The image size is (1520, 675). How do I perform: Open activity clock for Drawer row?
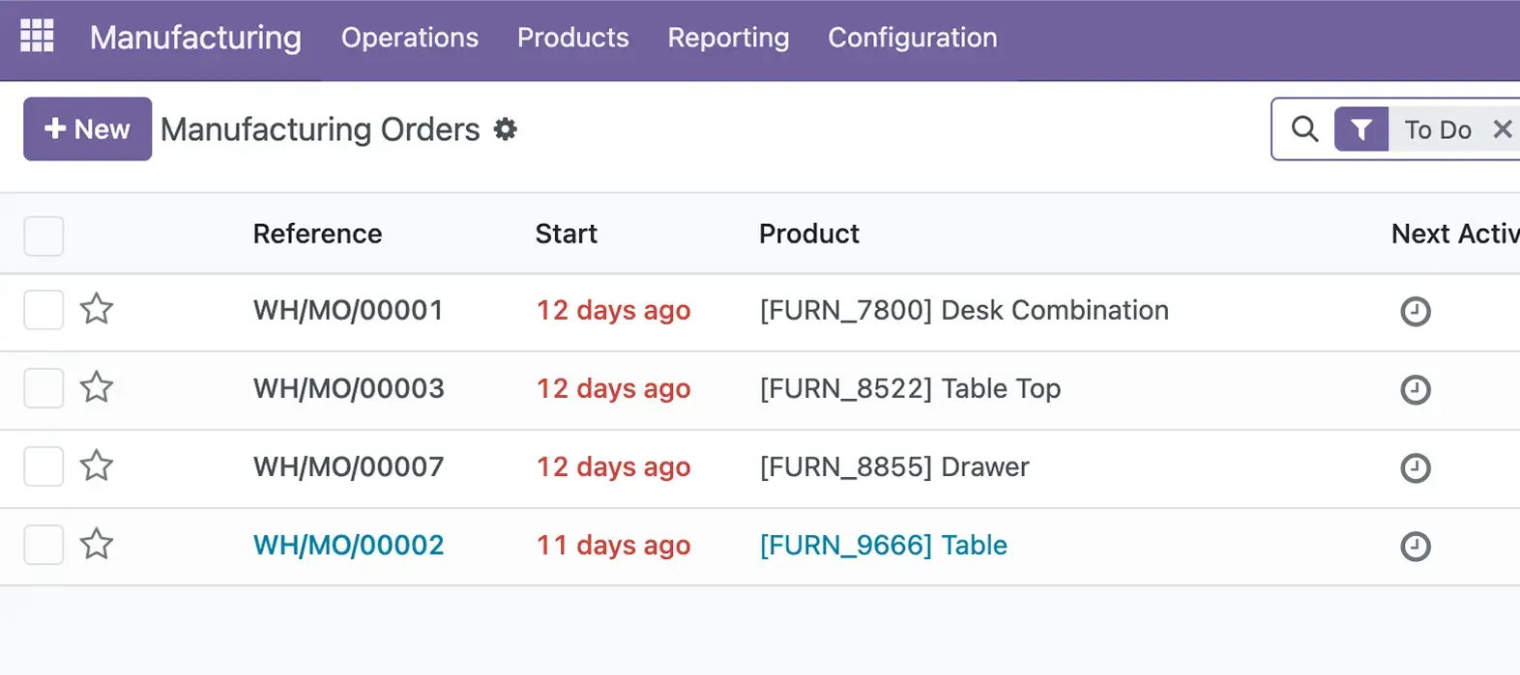click(1415, 468)
